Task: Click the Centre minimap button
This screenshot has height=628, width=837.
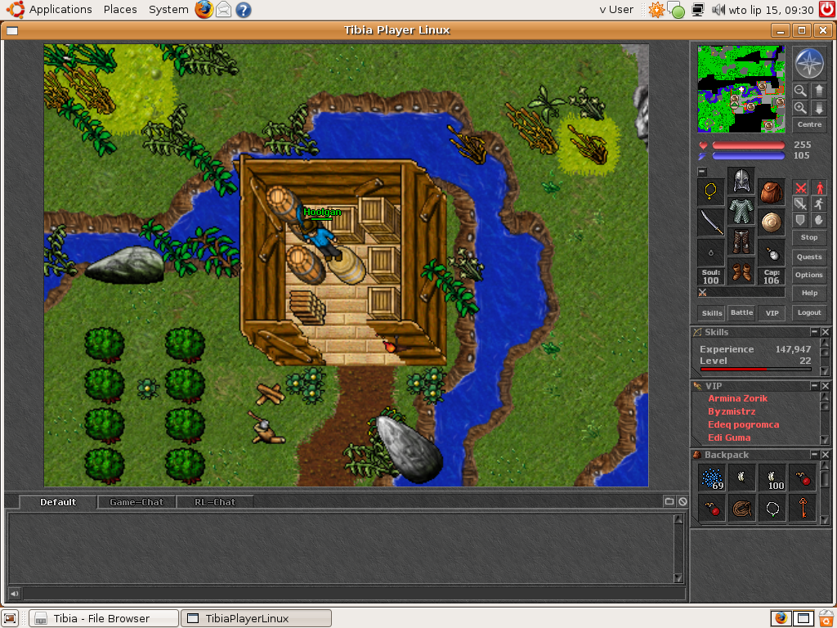Action: (x=809, y=125)
